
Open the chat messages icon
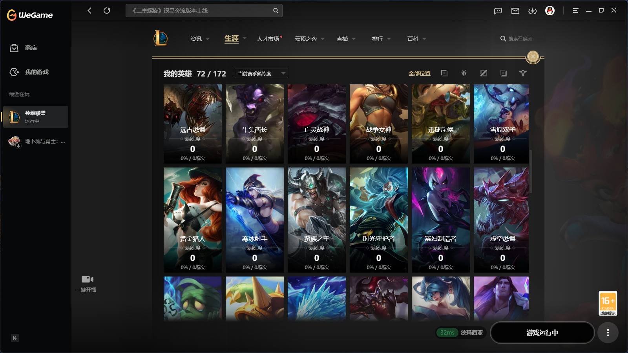point(498,11)
